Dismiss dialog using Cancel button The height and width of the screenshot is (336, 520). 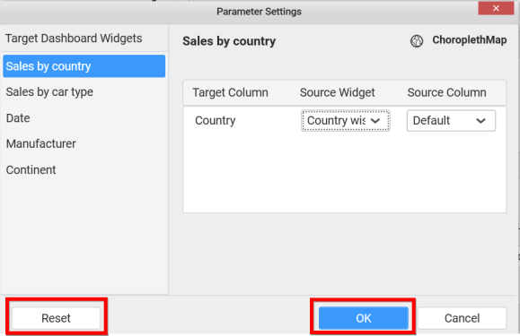pyautogui.click(x=462, y=318)
